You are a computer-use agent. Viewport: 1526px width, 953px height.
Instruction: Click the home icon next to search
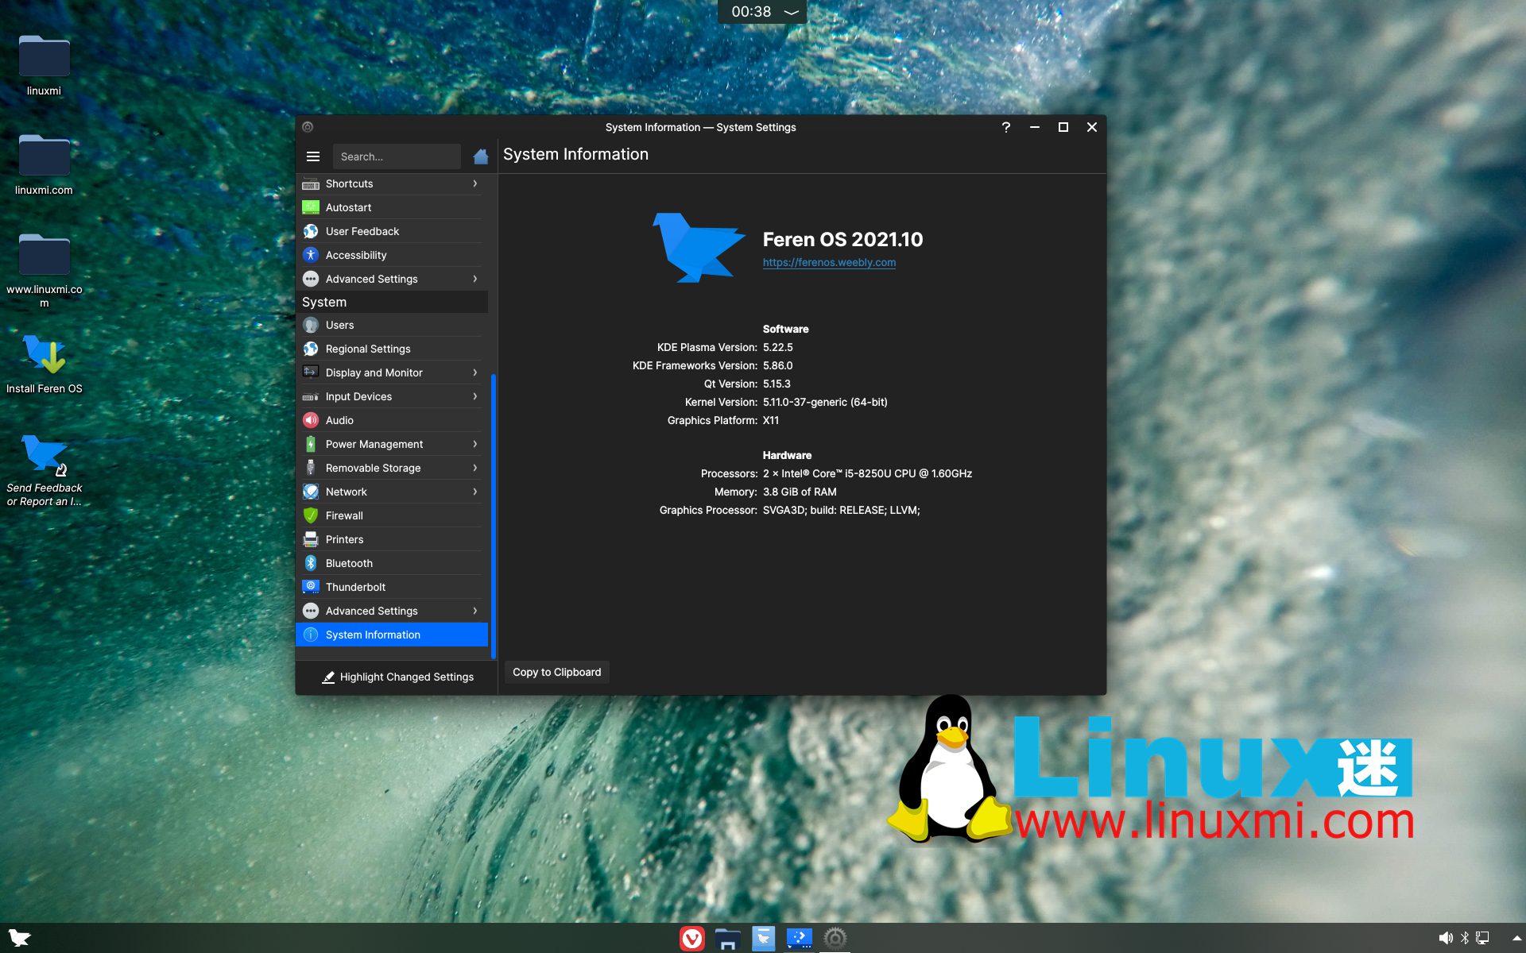[x=480, y=156]
